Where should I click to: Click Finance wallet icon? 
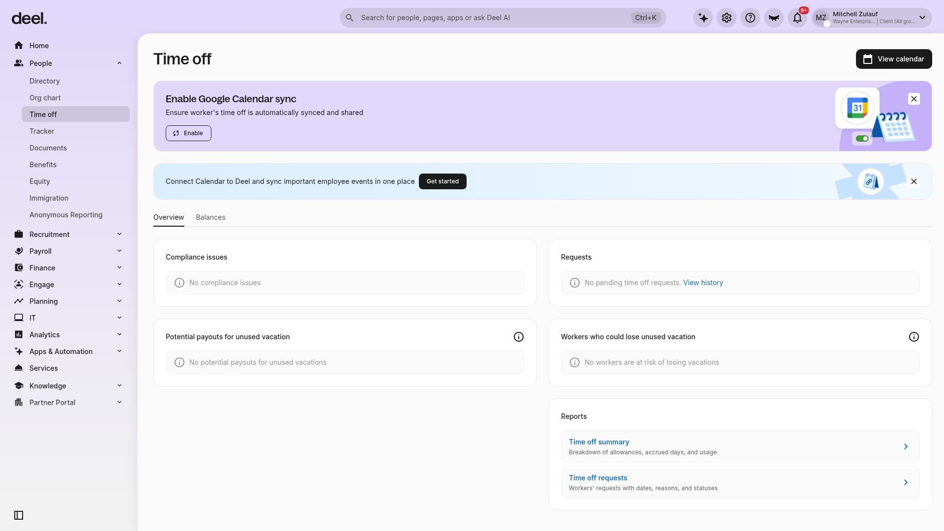tap(19, 267)
